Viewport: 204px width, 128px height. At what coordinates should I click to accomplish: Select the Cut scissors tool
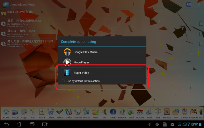click(x=33, y=113)
